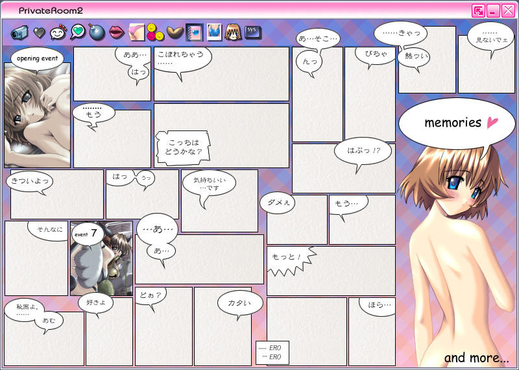Open the green heart speech bubble icon

click(x=78, y=32)
